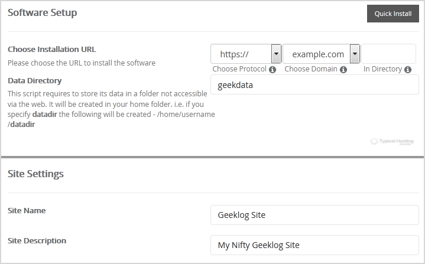Click the Software Setup section heading
425x264 pixels.
click(x=42, y=12)
